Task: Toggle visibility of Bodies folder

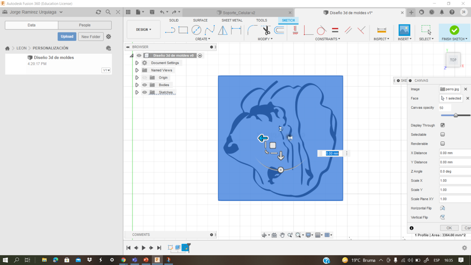Action: [x=144, y=85]
